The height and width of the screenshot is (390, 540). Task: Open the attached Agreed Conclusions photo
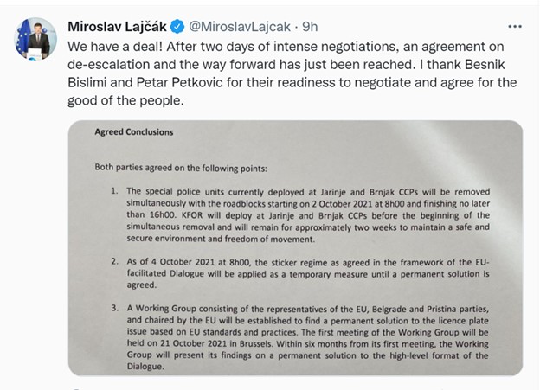(x=295, y=248)
